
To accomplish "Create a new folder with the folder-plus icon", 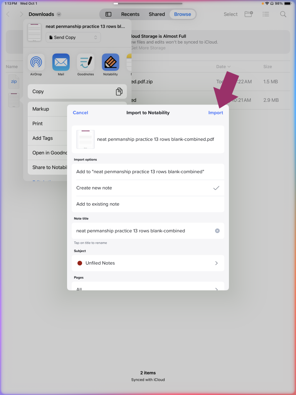I will pyautogui.click(x=249, y=14).
